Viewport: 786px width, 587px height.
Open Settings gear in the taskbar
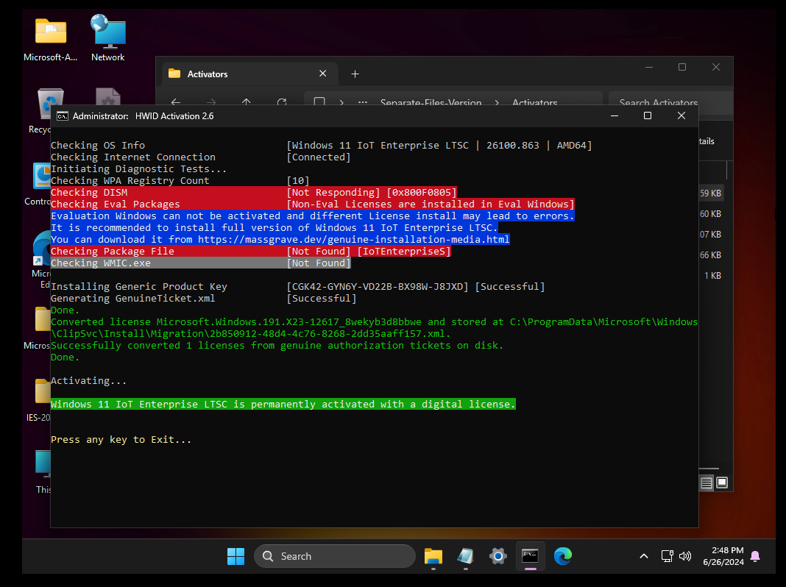tap(498, 556)
